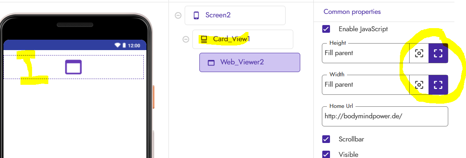Disable the Enable JavaScript checkbox
The height and width of the screenshot is (158, 466).
(326, 29)
